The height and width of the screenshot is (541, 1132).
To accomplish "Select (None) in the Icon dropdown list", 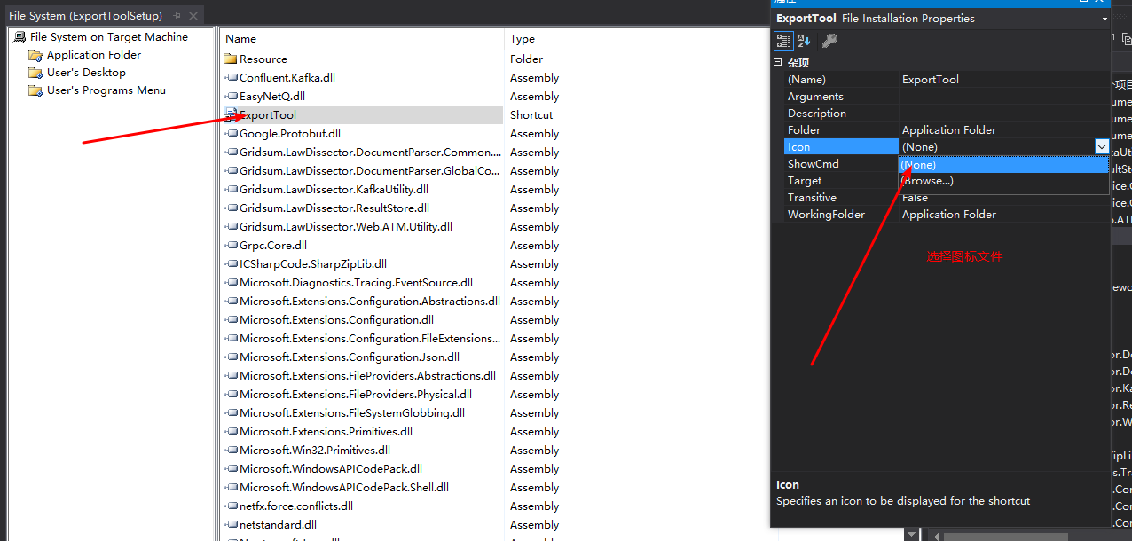I will point(918,165).
